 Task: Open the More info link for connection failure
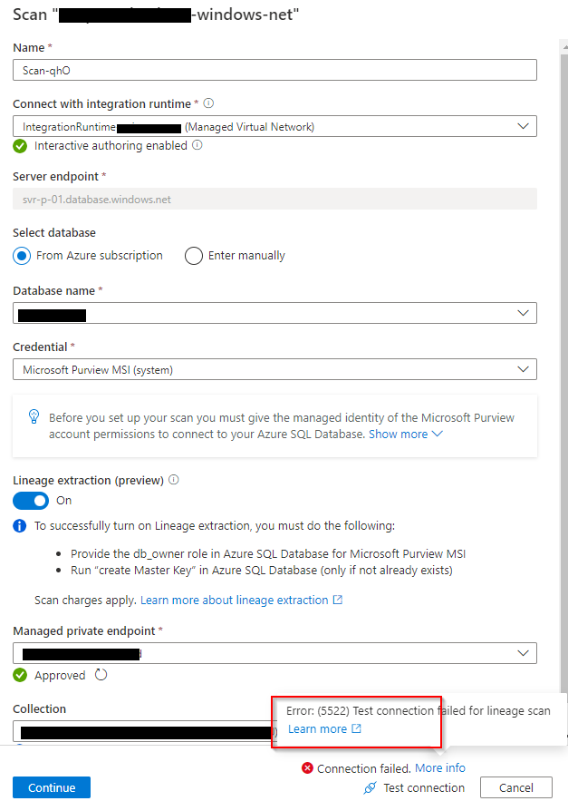tap(440, 767)
